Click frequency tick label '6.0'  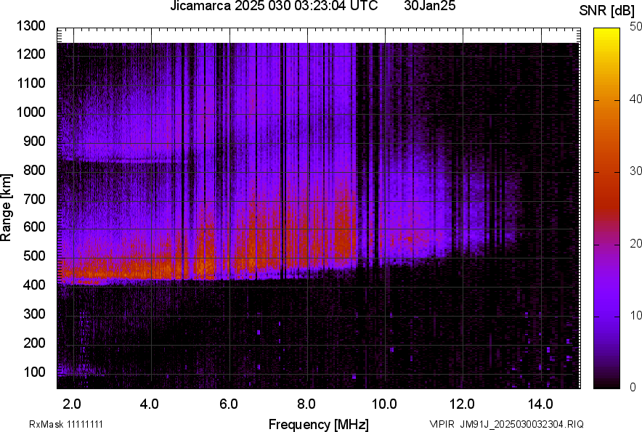point(229,404)
